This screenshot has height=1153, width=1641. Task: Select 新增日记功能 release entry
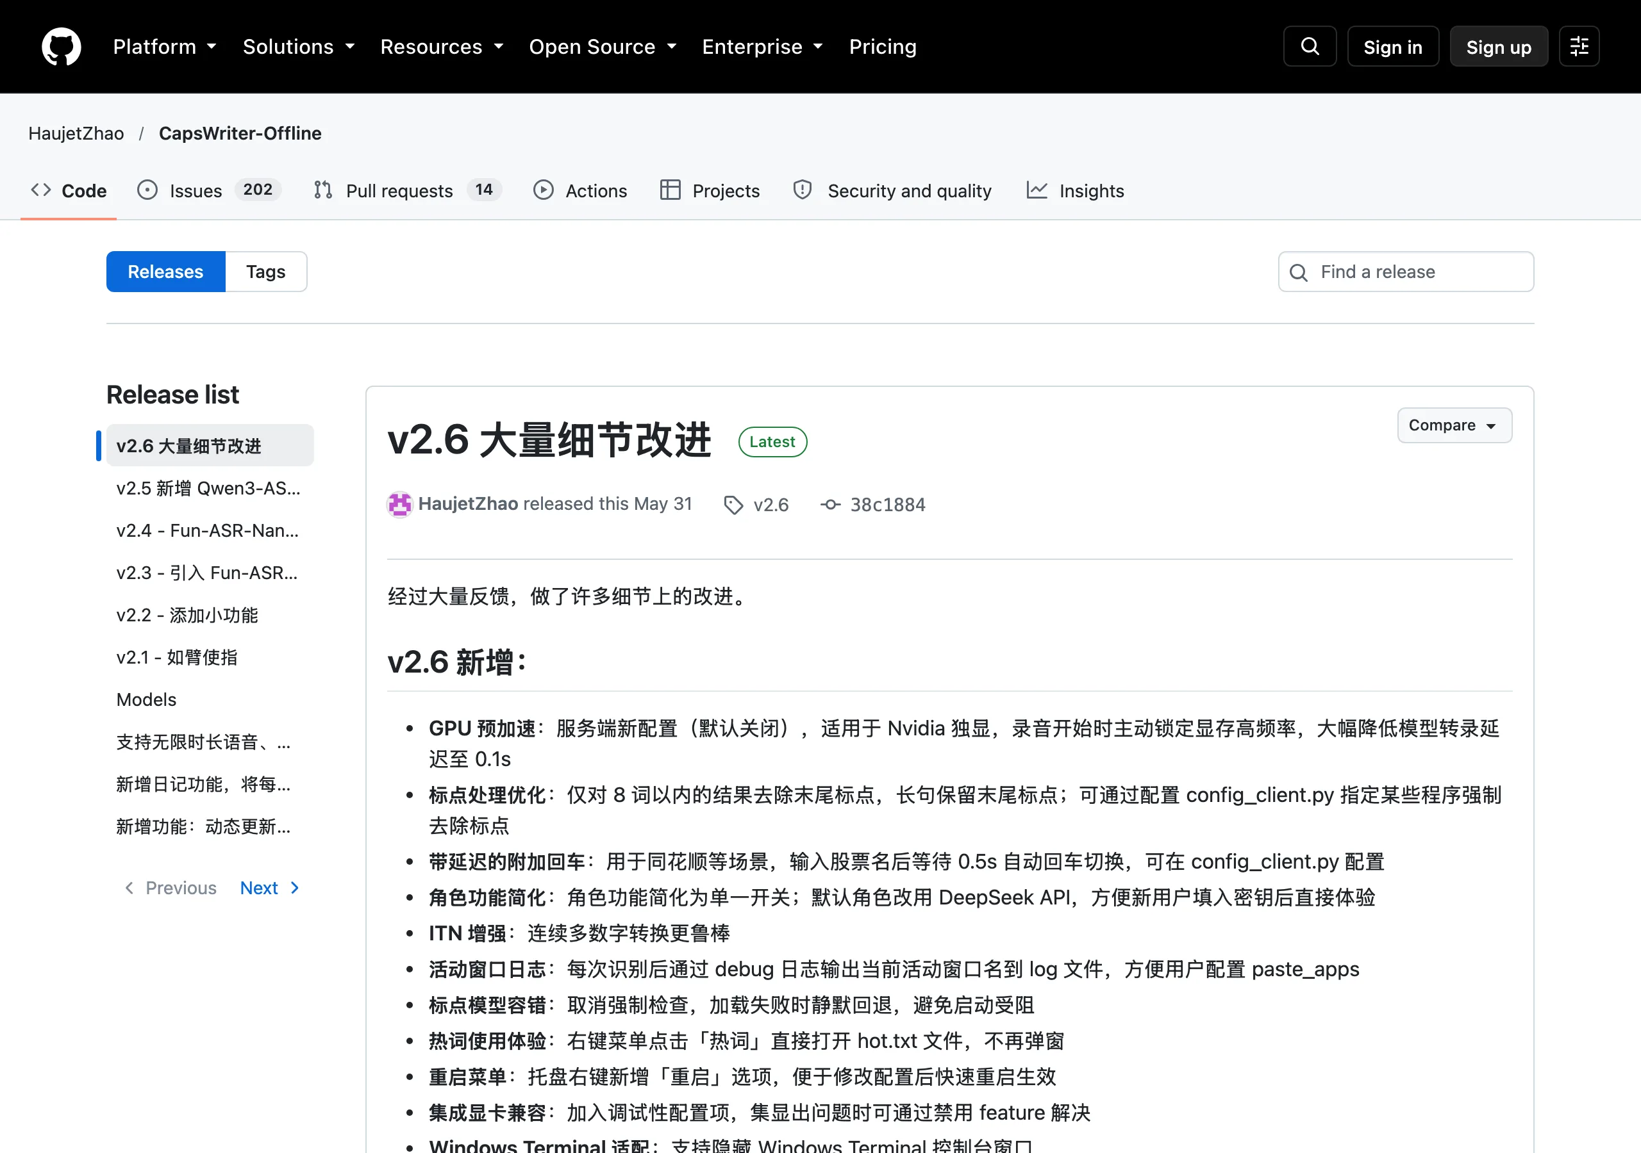tap(210, 783)
